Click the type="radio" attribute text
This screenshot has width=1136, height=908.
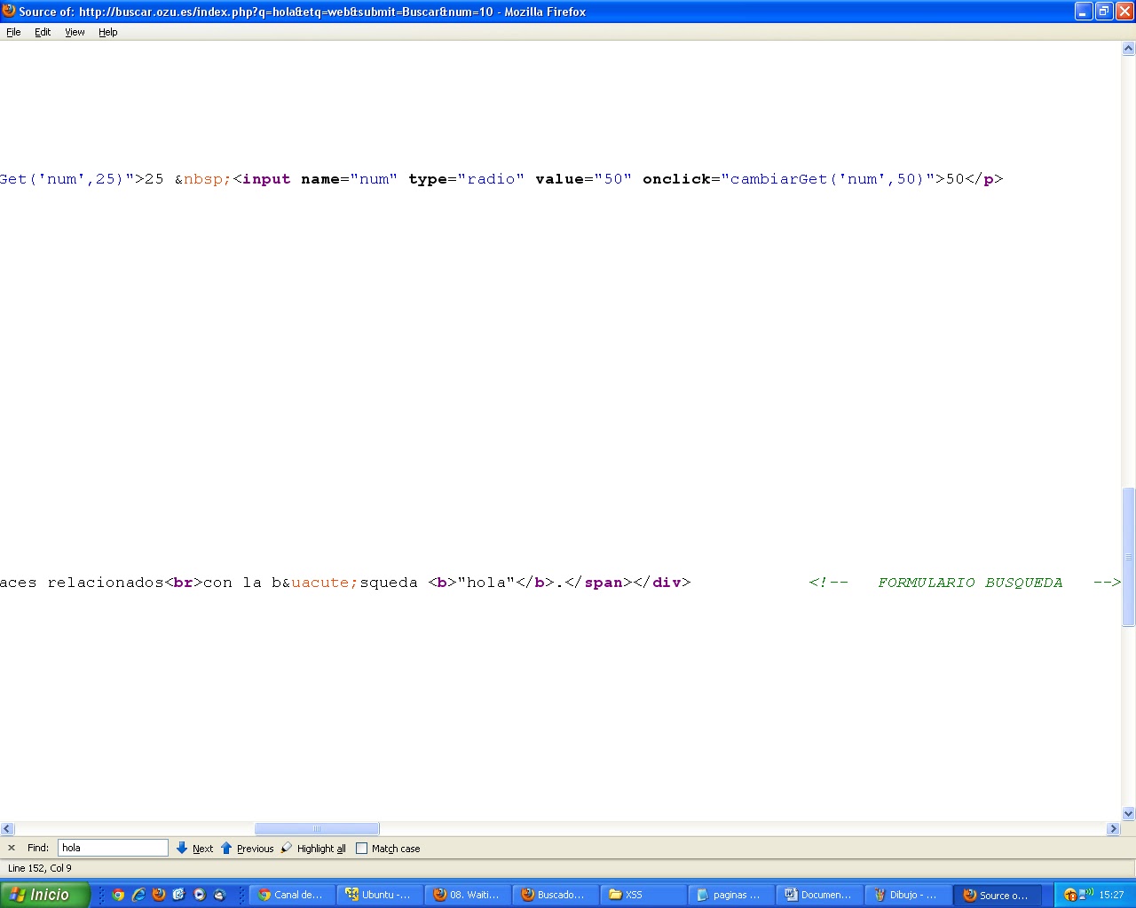point(466,179)
